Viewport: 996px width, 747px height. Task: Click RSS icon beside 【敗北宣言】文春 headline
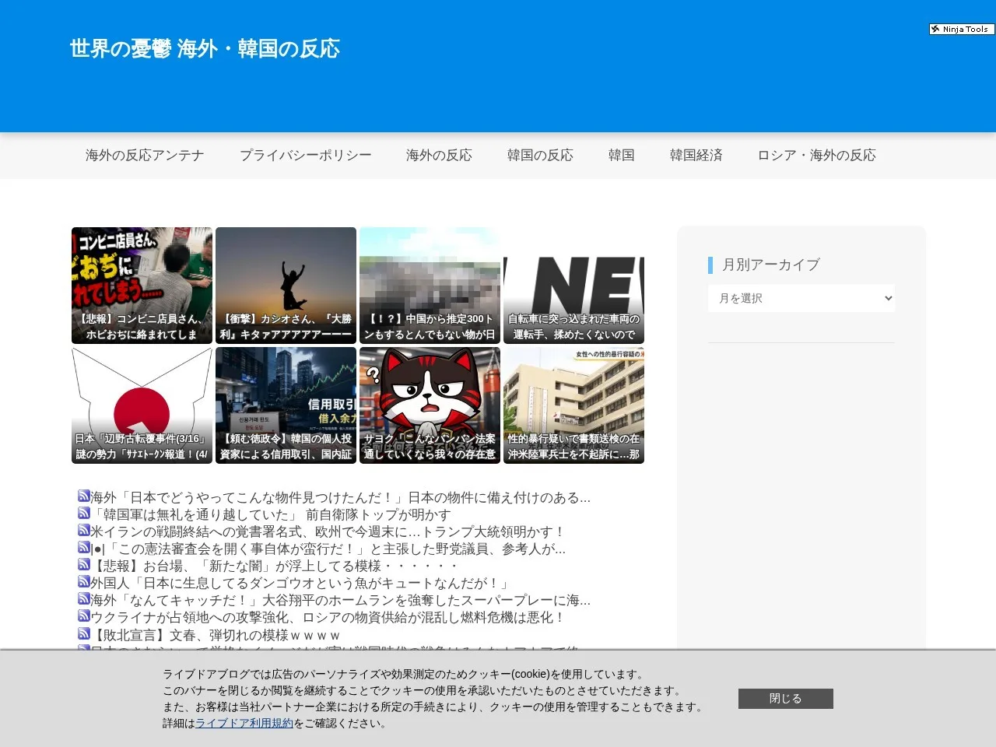point(84,633)
